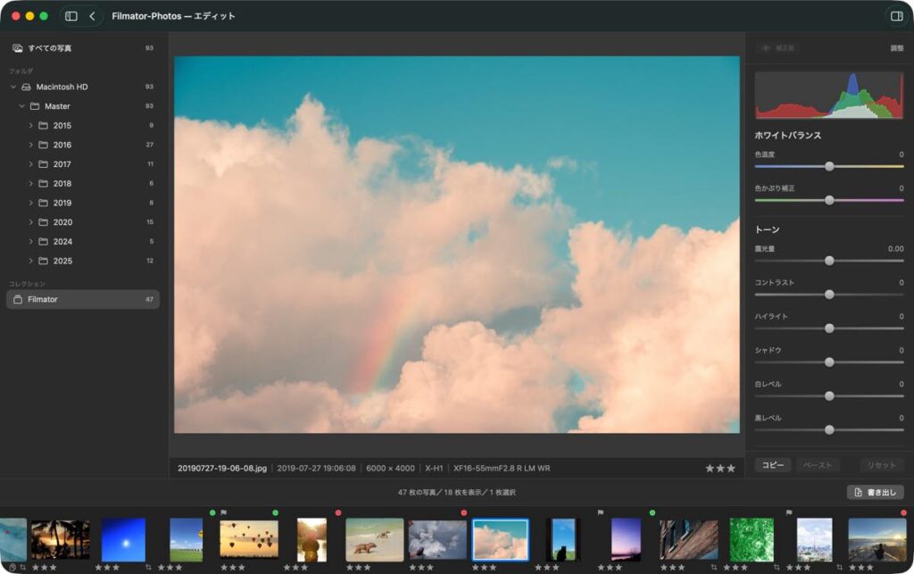914x574 pixels.
Task: Toggle the 補正前 before-correction preview
Action: point(777,48)
